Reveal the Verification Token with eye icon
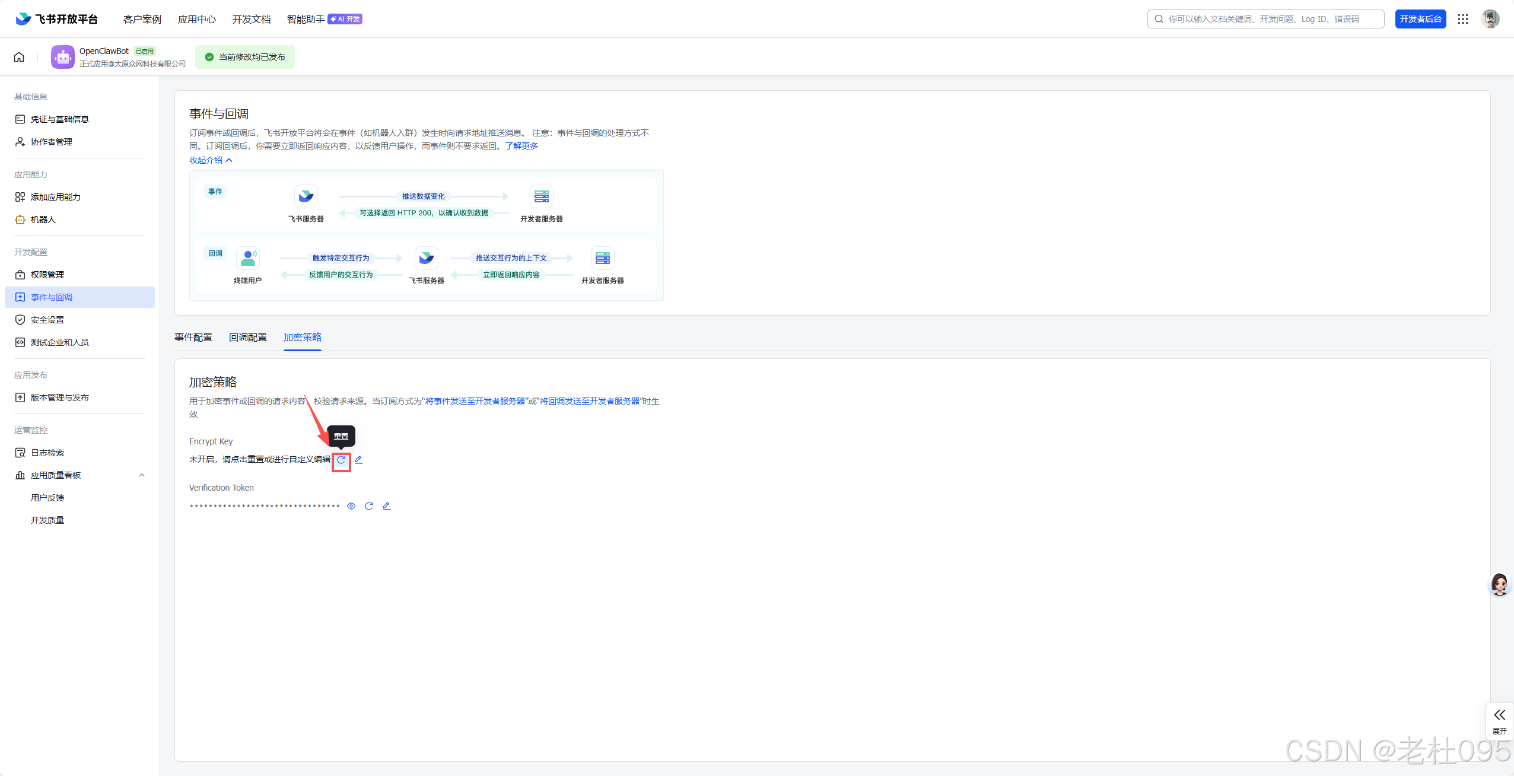 [351, 506]
